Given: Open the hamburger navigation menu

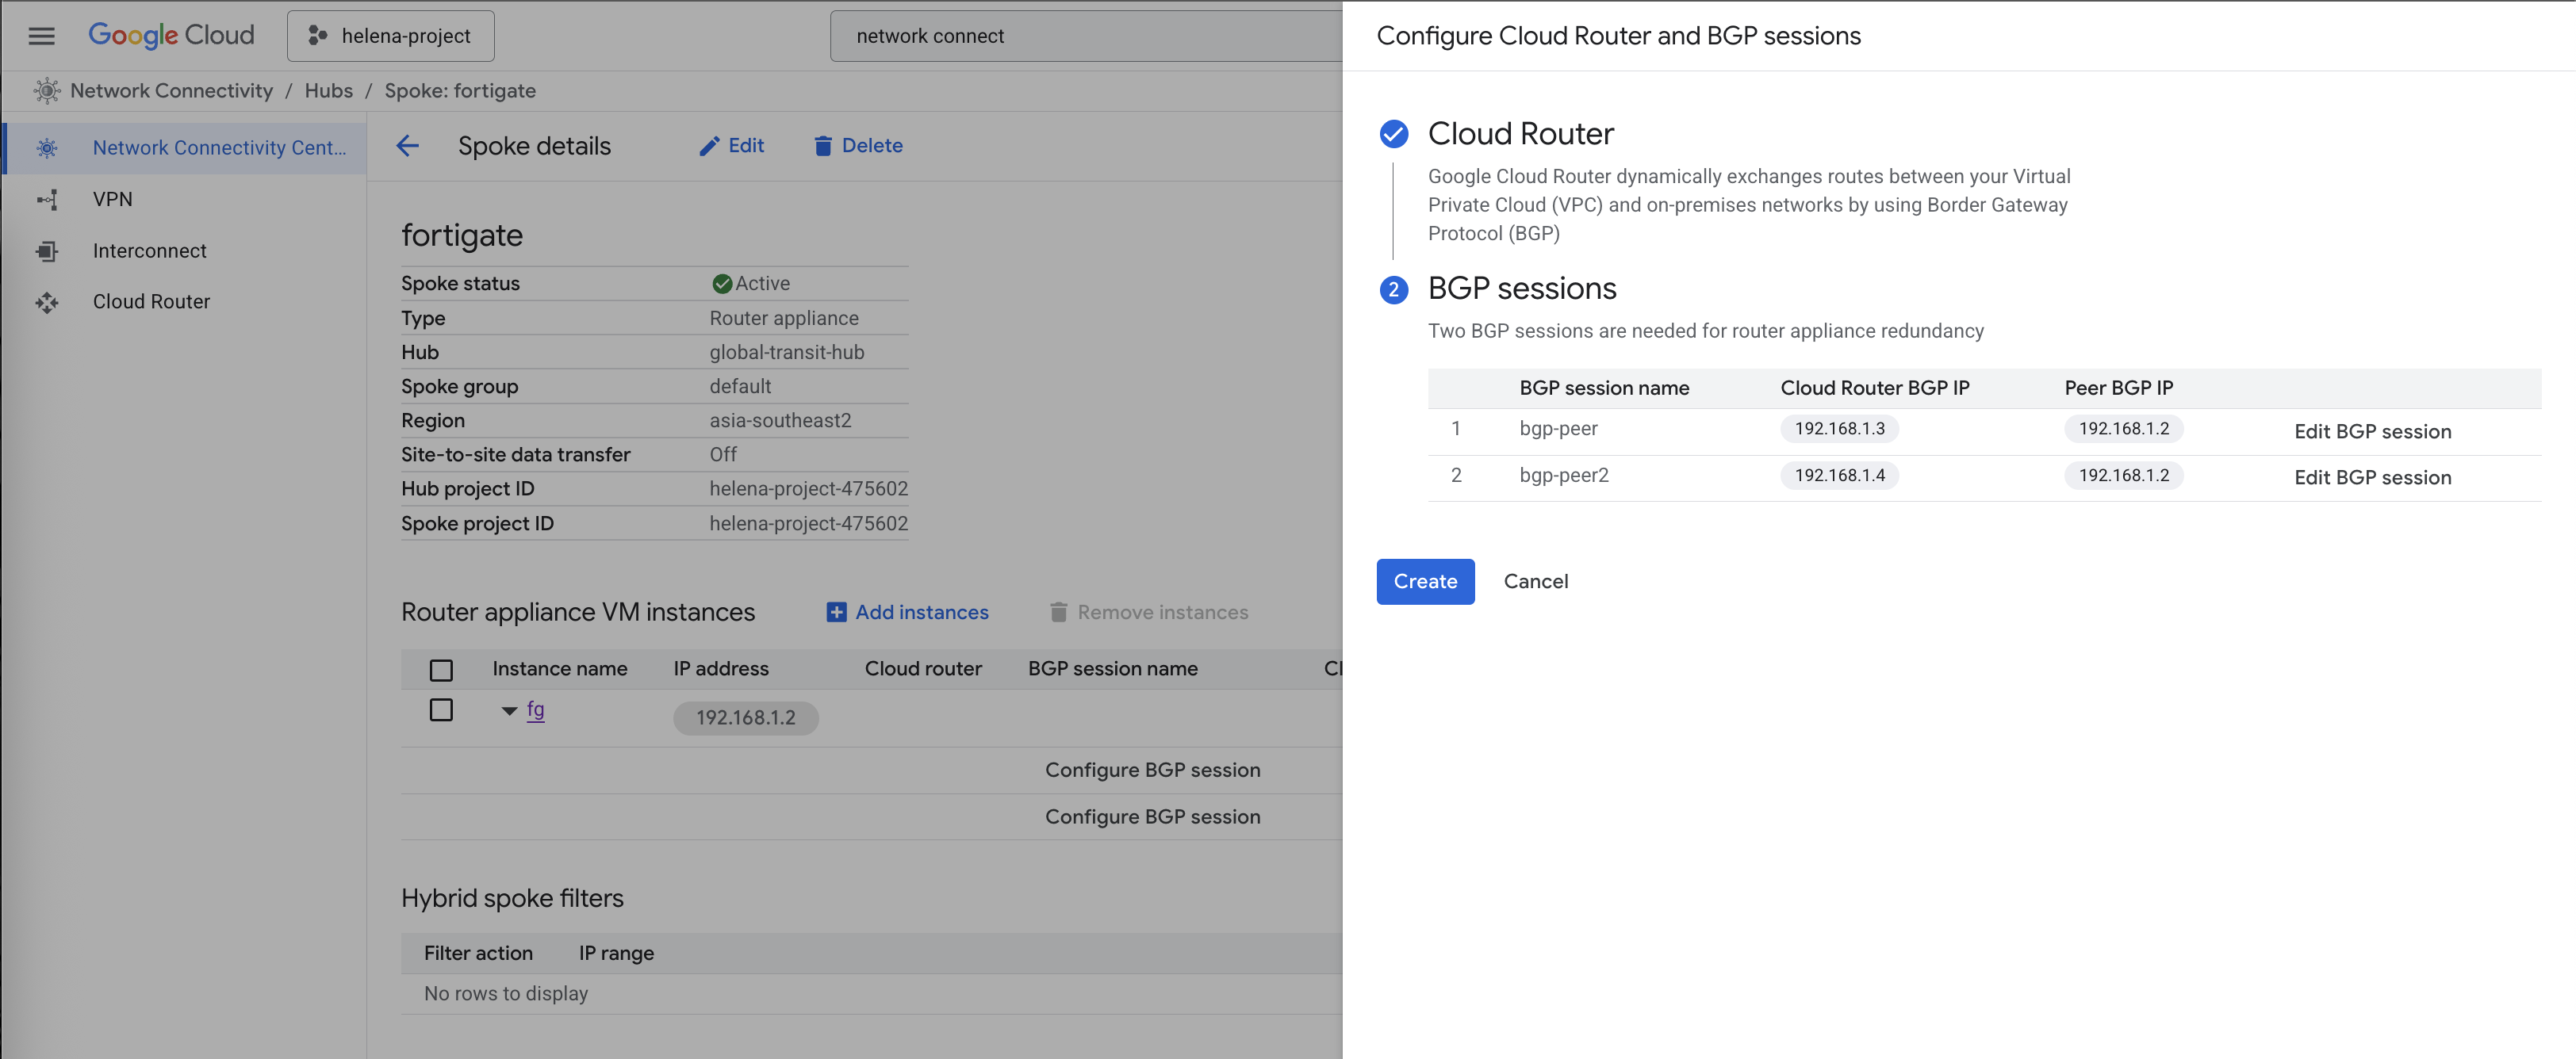Looking at the screenshot, I should [41, 36].
